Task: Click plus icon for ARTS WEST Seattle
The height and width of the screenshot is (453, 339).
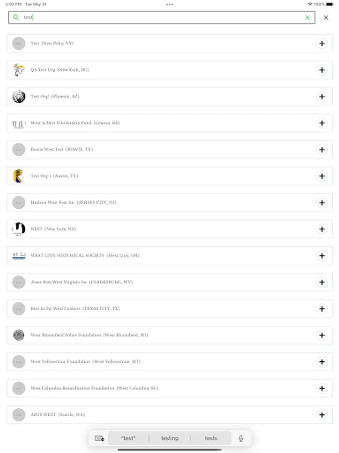Action: 322,415
